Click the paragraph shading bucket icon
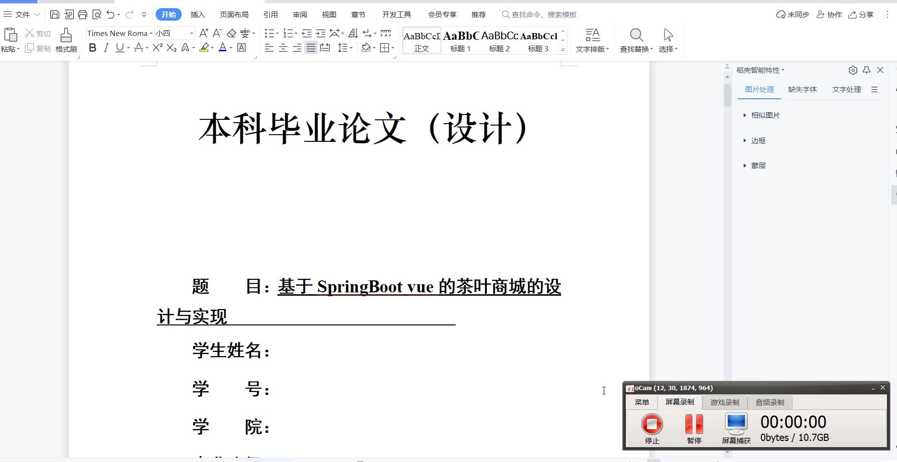The width and height of the screenshot is (897, 462). coord(366,47)
